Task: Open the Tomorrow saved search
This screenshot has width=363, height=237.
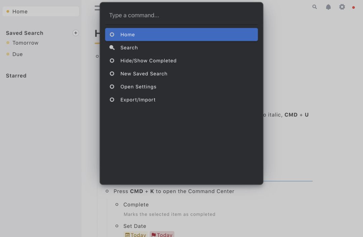Action: (25, 43)
